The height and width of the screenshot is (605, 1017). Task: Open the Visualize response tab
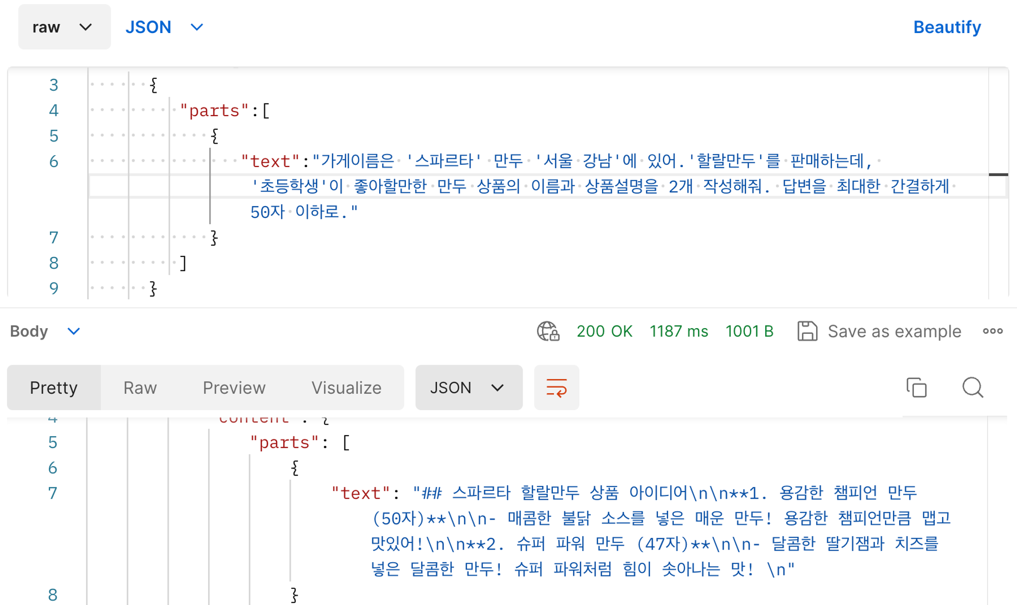tap(346, 388)
